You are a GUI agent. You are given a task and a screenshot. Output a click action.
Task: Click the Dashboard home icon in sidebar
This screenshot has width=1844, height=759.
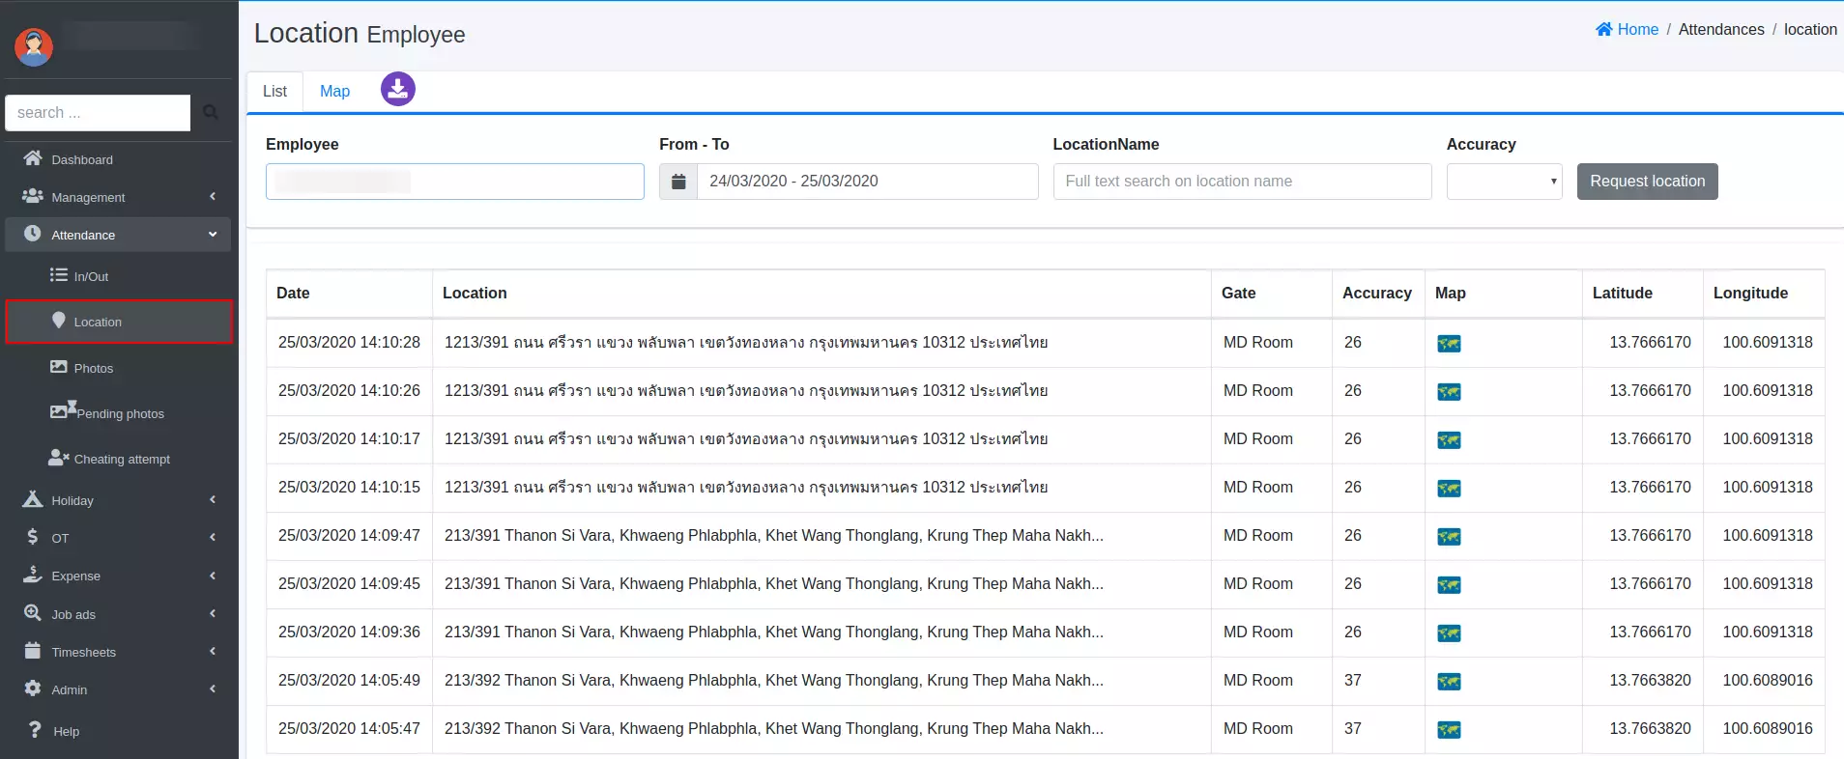[33, 158]
